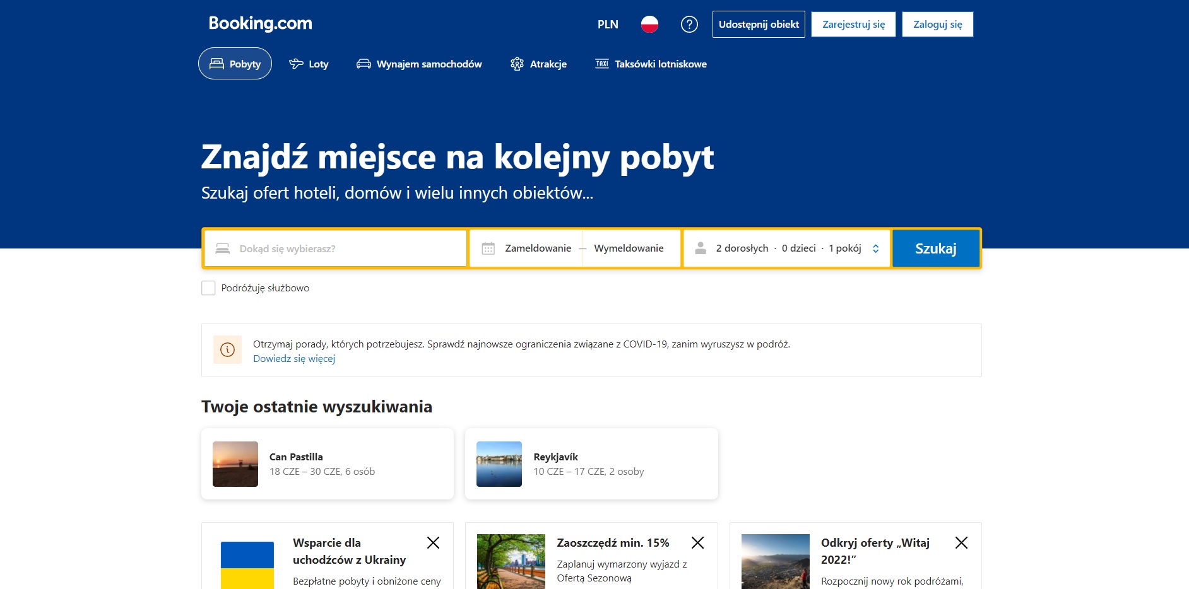Image resolution: width=1189 pixels, height=589 pixels.
Task: Click the calendar icon in date field
Action: pos(488,248)
